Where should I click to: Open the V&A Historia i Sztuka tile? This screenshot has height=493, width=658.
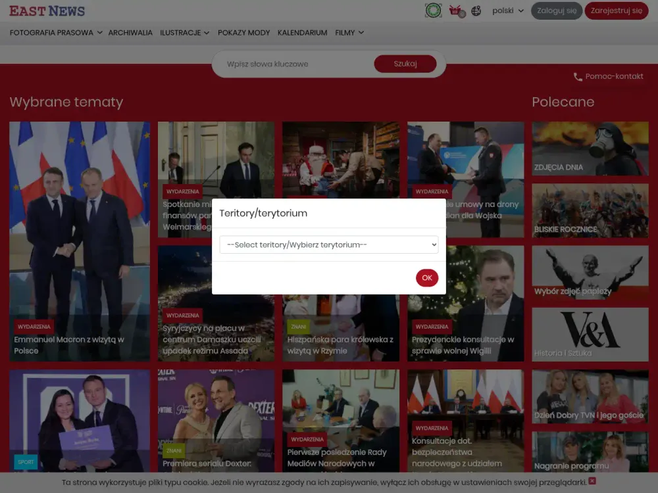(x=590, y=334)
